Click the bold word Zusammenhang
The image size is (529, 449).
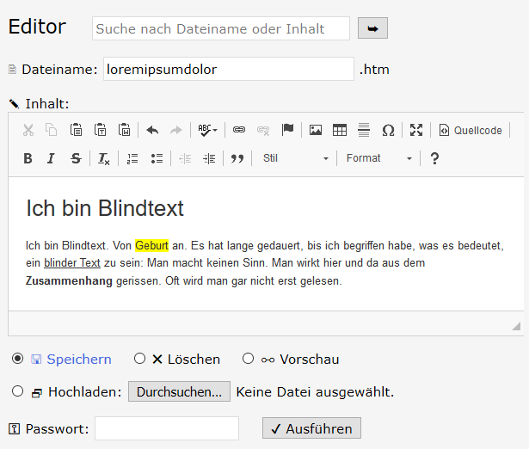pyautogui.click(x=69, y=280)
